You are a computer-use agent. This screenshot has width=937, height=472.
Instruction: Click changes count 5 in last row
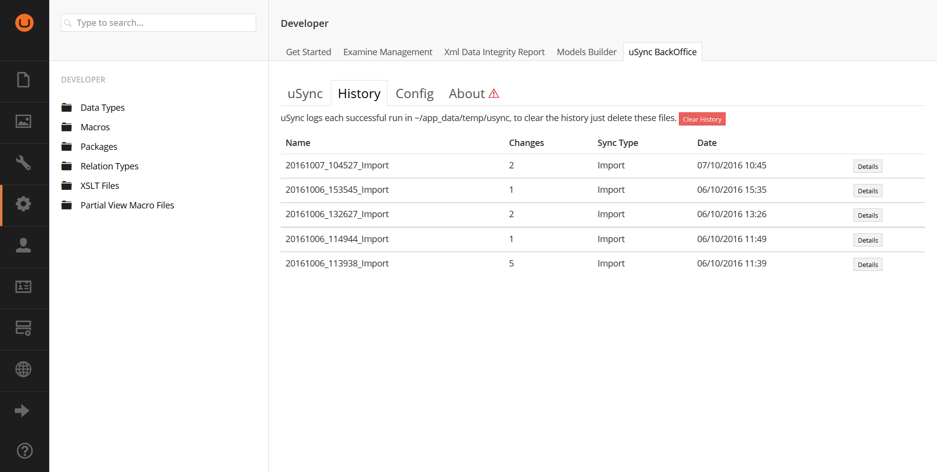point(511,264)
